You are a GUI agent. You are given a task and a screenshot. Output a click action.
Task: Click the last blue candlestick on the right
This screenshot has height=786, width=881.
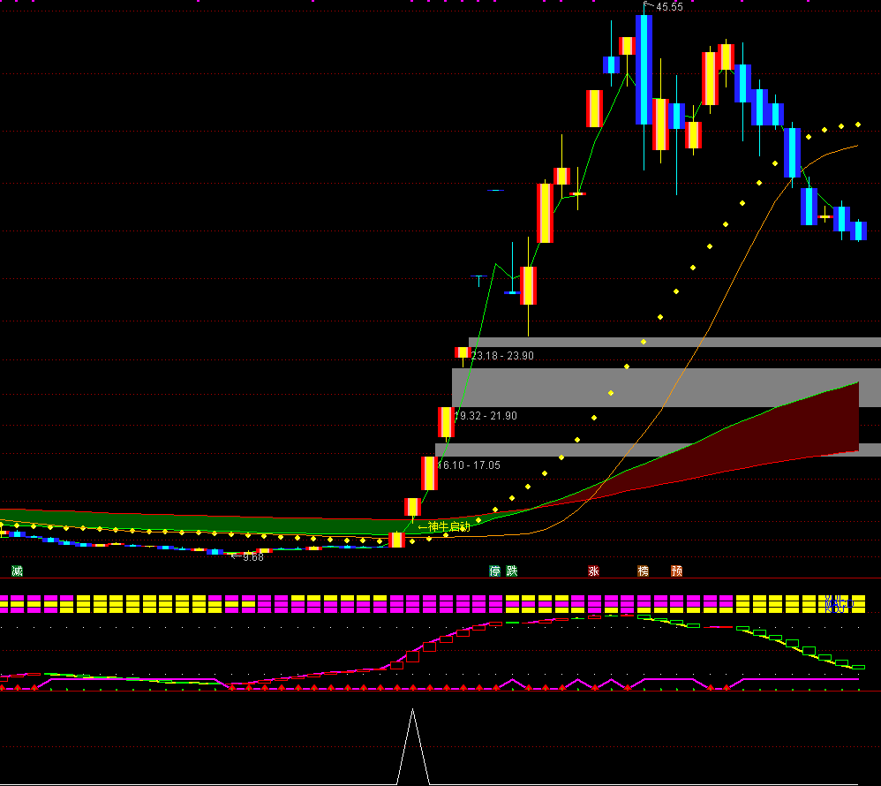coord(858,231)
